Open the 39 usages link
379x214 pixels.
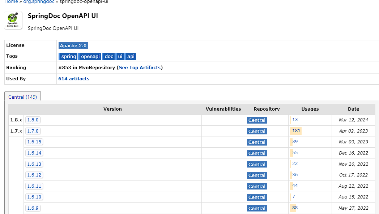pos(295,142)
